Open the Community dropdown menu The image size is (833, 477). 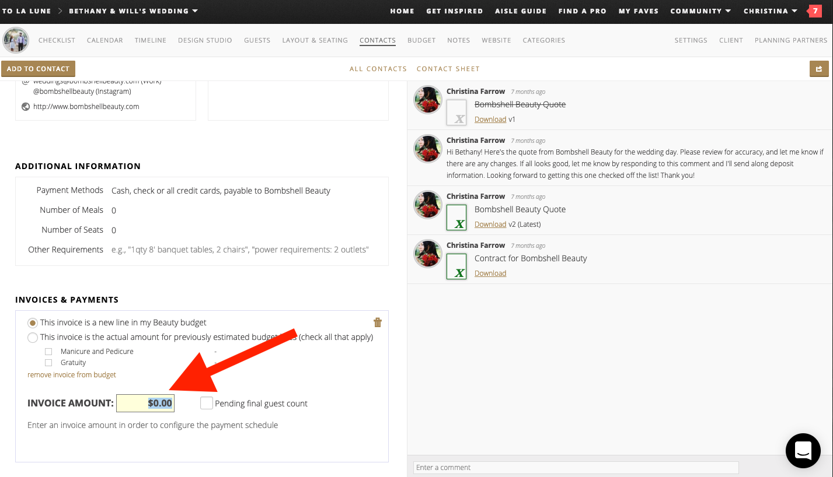click(x=700, y=11)
